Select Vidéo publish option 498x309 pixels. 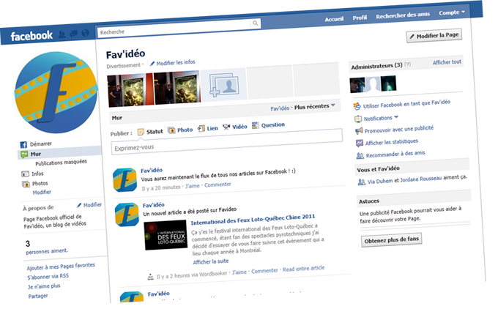pos(234,127)
